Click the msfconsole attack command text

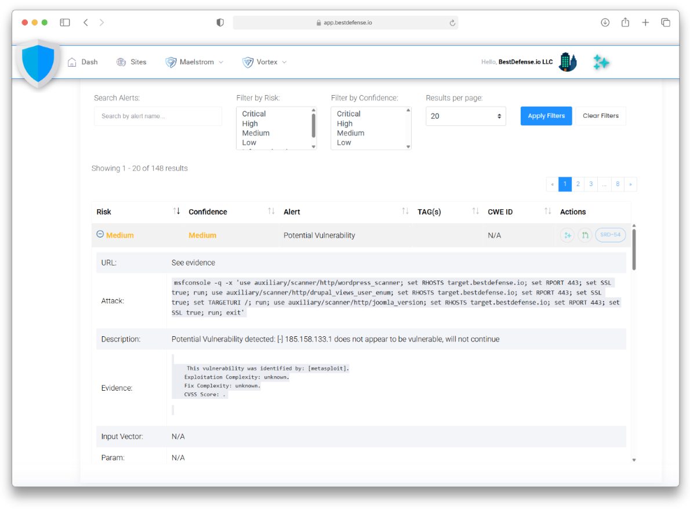pos(395,298)
